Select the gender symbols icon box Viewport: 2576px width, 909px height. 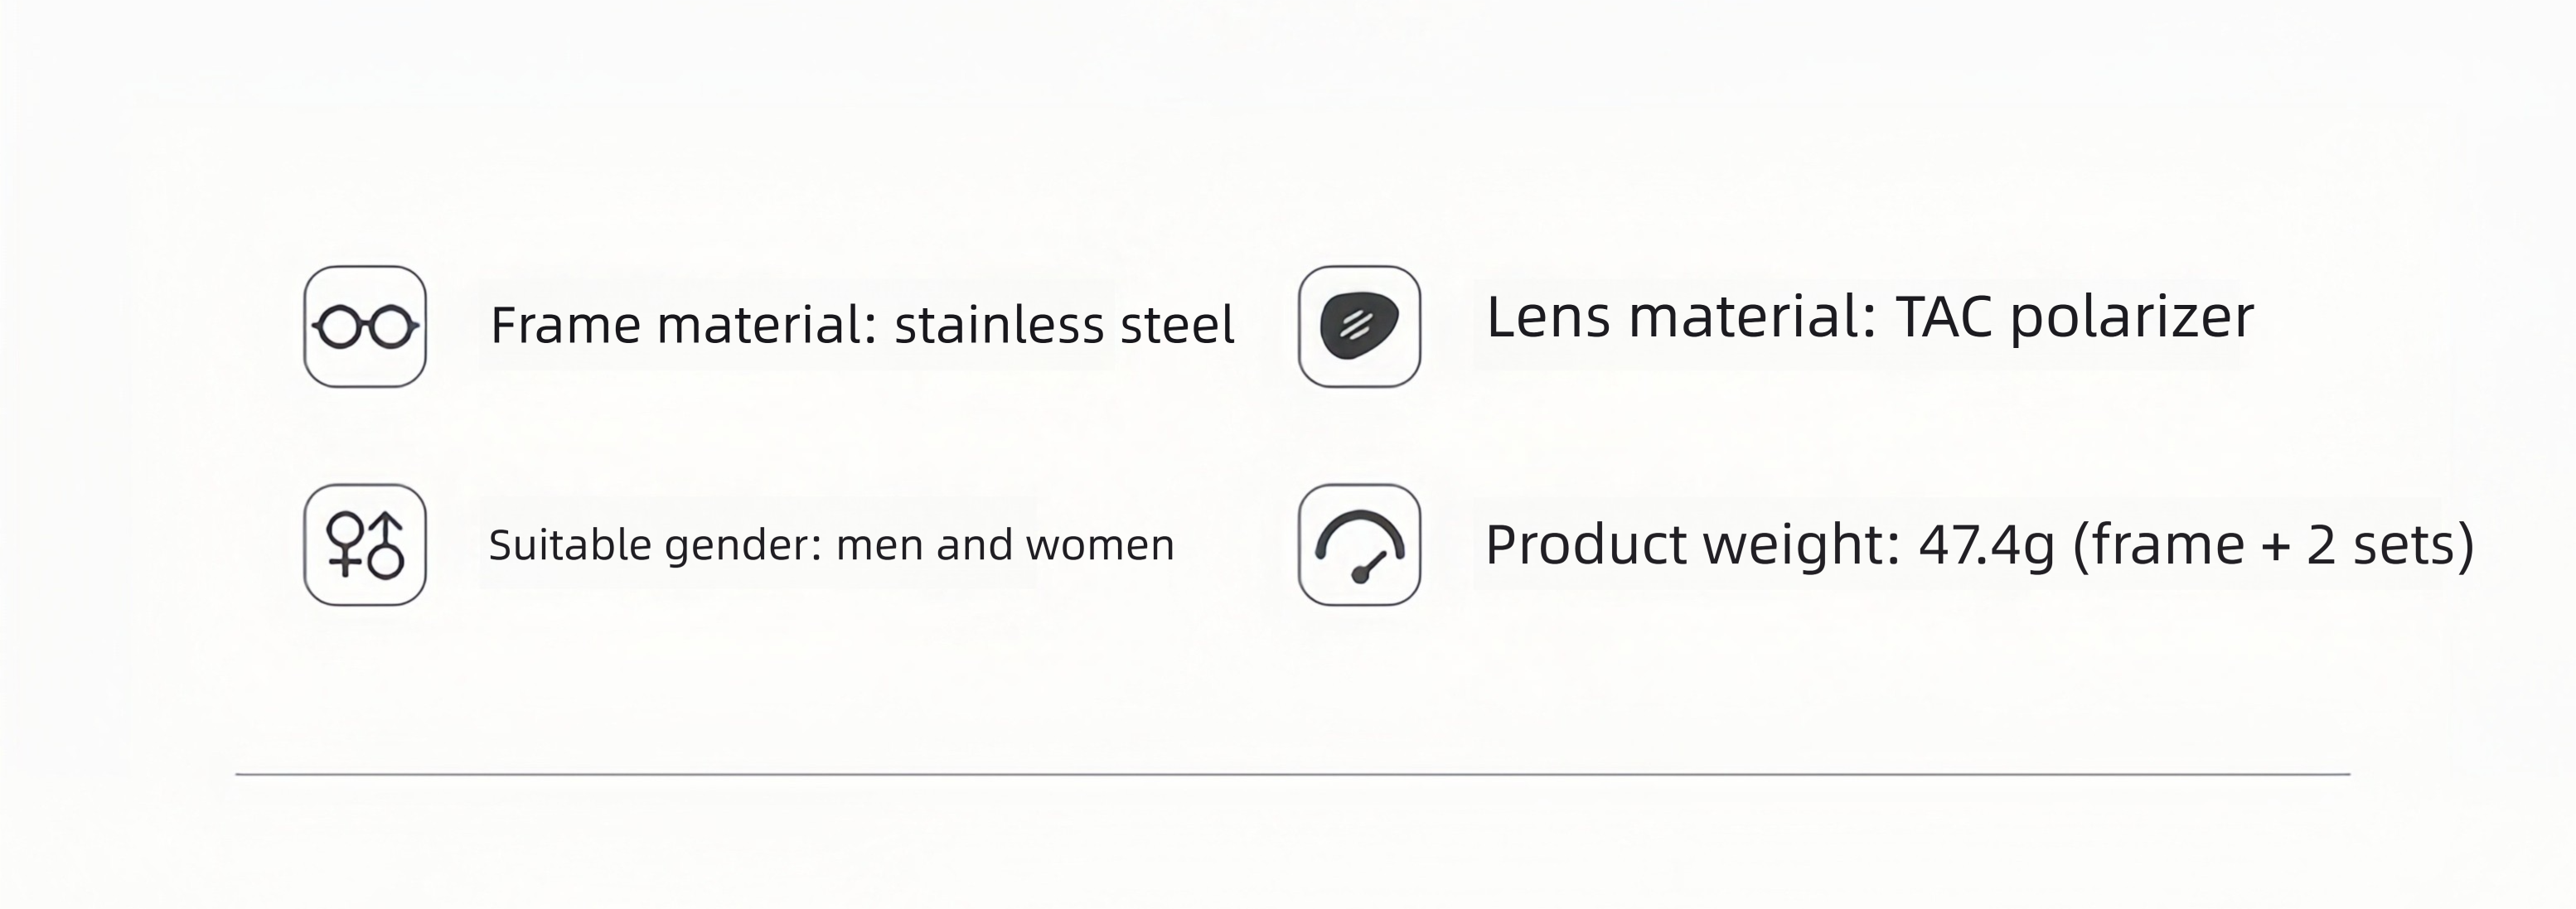pyautogui.click(x=365, y=545)
